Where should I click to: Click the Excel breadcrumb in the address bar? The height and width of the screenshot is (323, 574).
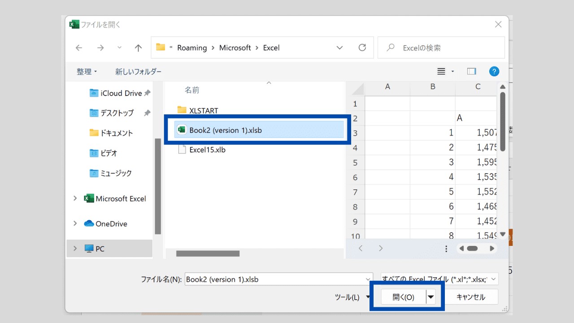[x=271, y=48]
